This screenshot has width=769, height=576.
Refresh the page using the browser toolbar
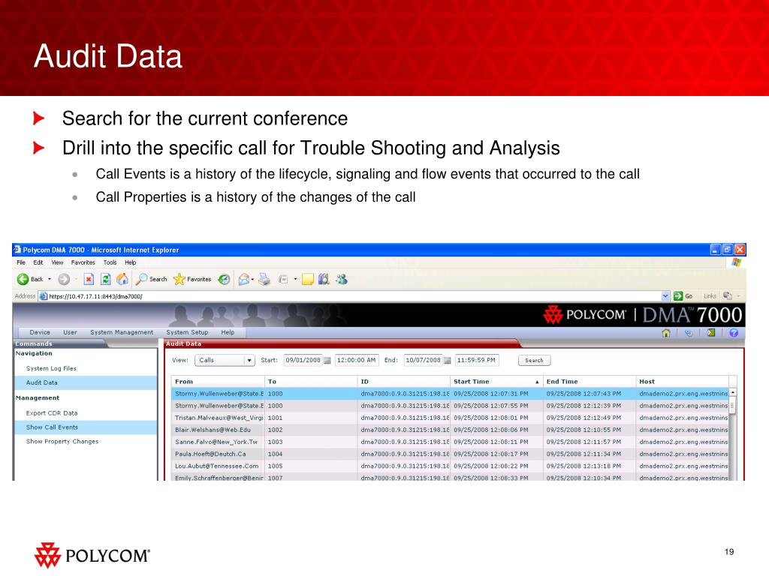tap(105, 279)
